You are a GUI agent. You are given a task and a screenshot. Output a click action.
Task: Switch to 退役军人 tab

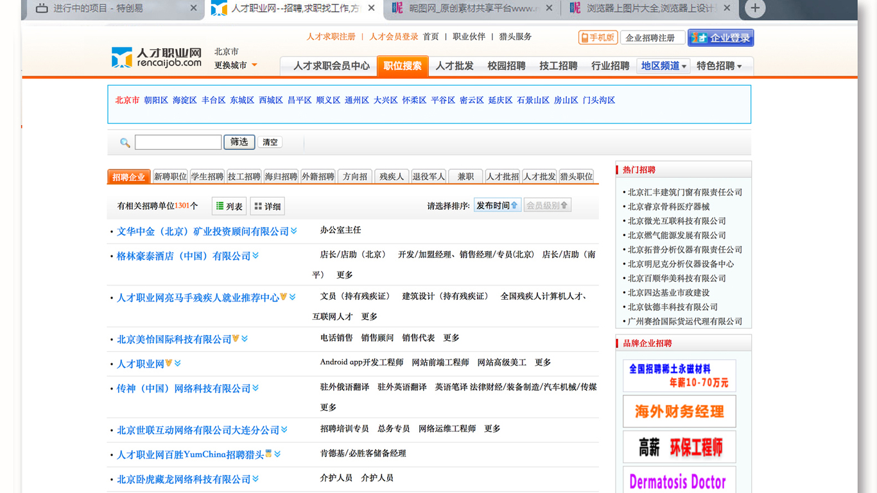(x=428, y=177)
